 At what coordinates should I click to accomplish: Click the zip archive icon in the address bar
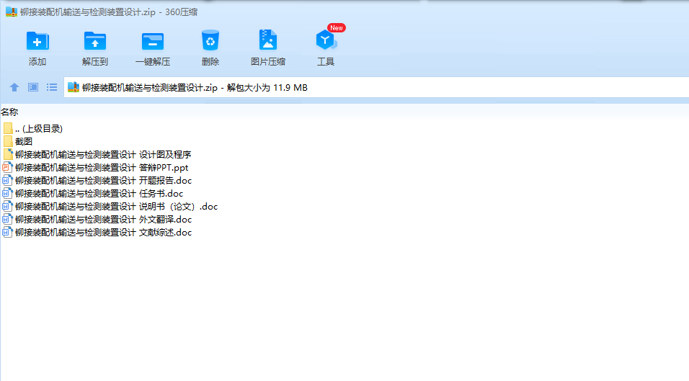click(74, 87)
